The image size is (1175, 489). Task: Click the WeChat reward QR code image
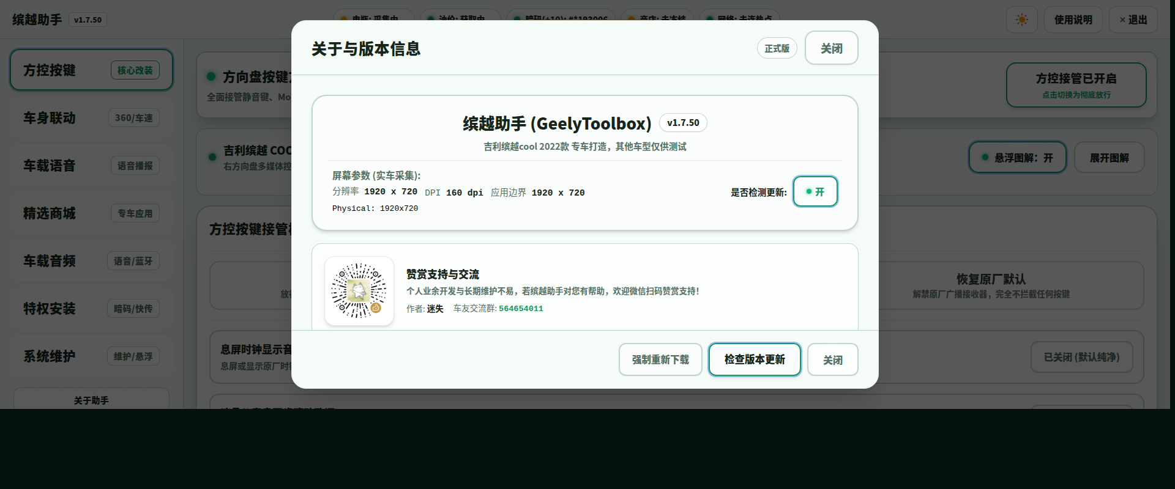point(359,291)
